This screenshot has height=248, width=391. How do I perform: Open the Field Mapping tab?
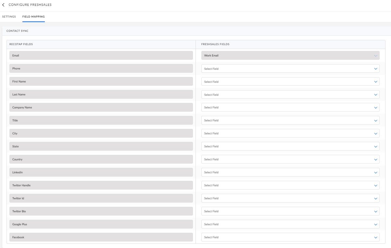click(x=33, y=17)
